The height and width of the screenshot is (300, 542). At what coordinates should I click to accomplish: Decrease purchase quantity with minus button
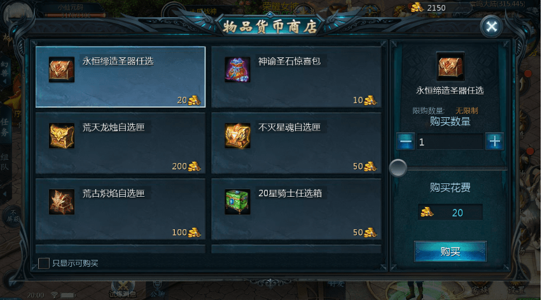405,141
